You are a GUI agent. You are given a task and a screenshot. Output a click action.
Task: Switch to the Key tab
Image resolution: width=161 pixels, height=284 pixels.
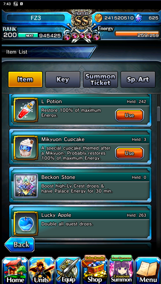[x=63, y=79]
